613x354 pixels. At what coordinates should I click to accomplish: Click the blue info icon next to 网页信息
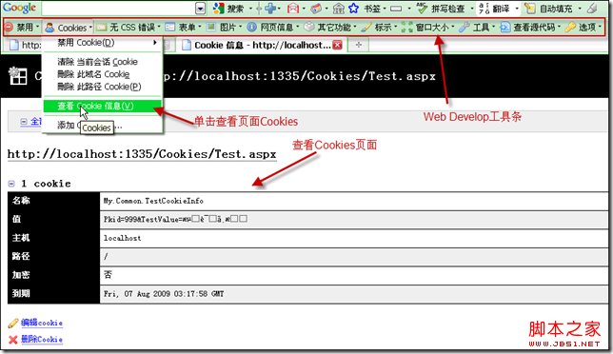click(252, 27)
